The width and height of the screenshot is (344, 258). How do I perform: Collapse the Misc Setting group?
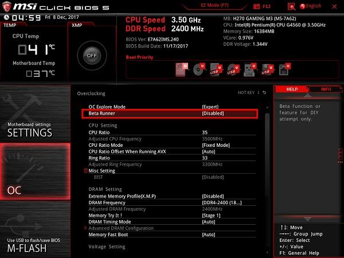click(x=86, y=170)
